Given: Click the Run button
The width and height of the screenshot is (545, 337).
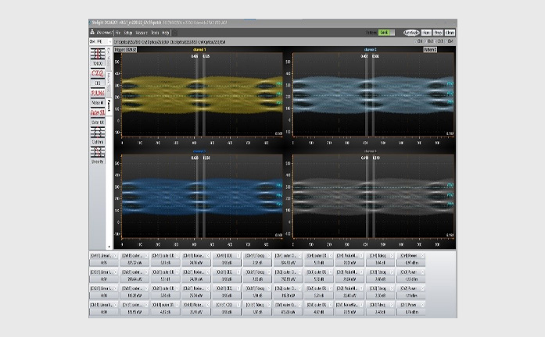Looking at the screenshot, I should (426, 33).
